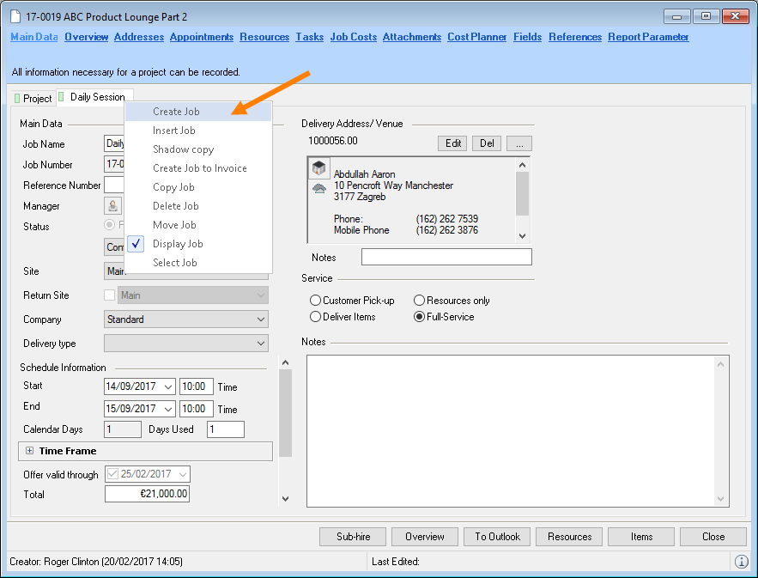The width and height of the screenshot is (758, 578).
Task: Select the Resources only radio option
Action: pyautogui.click(x=419, y=301)
